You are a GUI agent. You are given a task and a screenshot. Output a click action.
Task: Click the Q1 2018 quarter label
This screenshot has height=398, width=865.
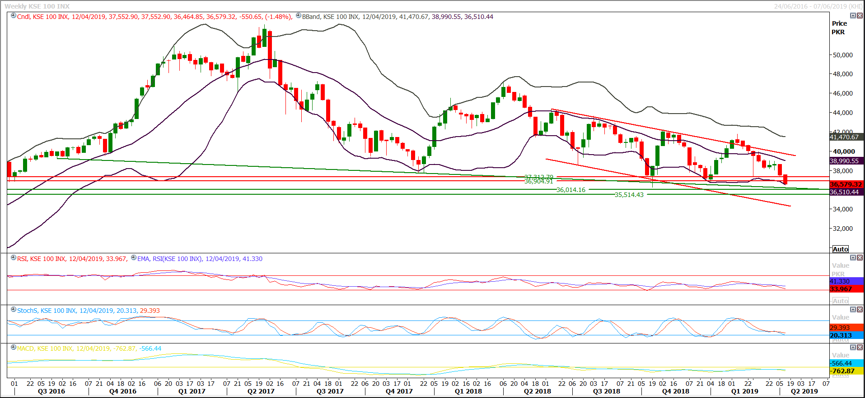[468, 391]
